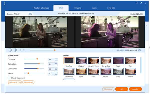Click Appliquer à Tout button

15,82
